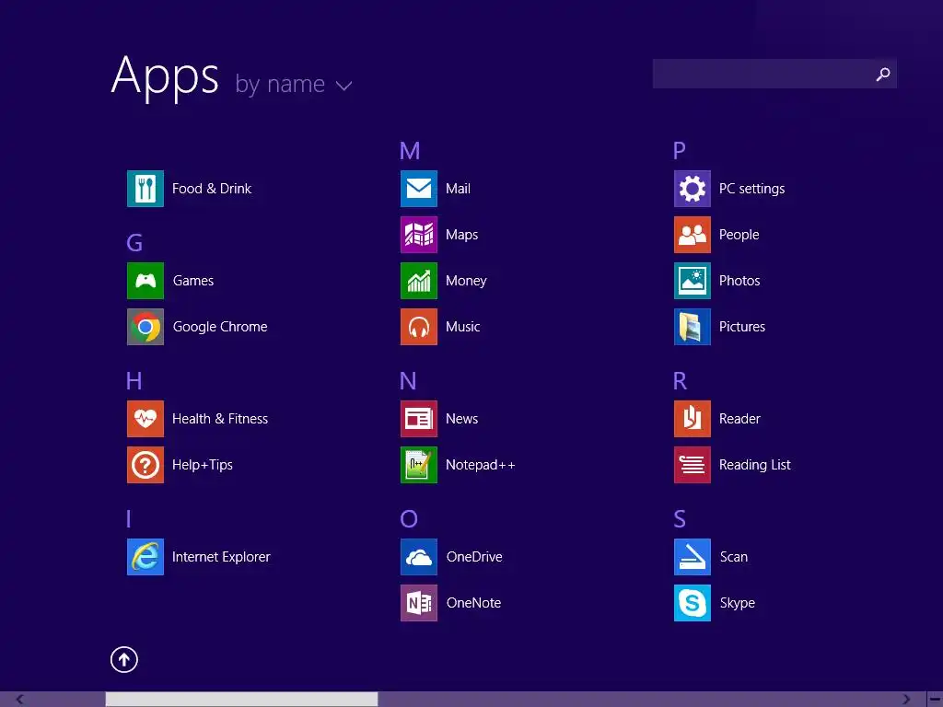Open the Photos app icon
The width and height of the screenshot is (943, 707).
tap(693, 281)
